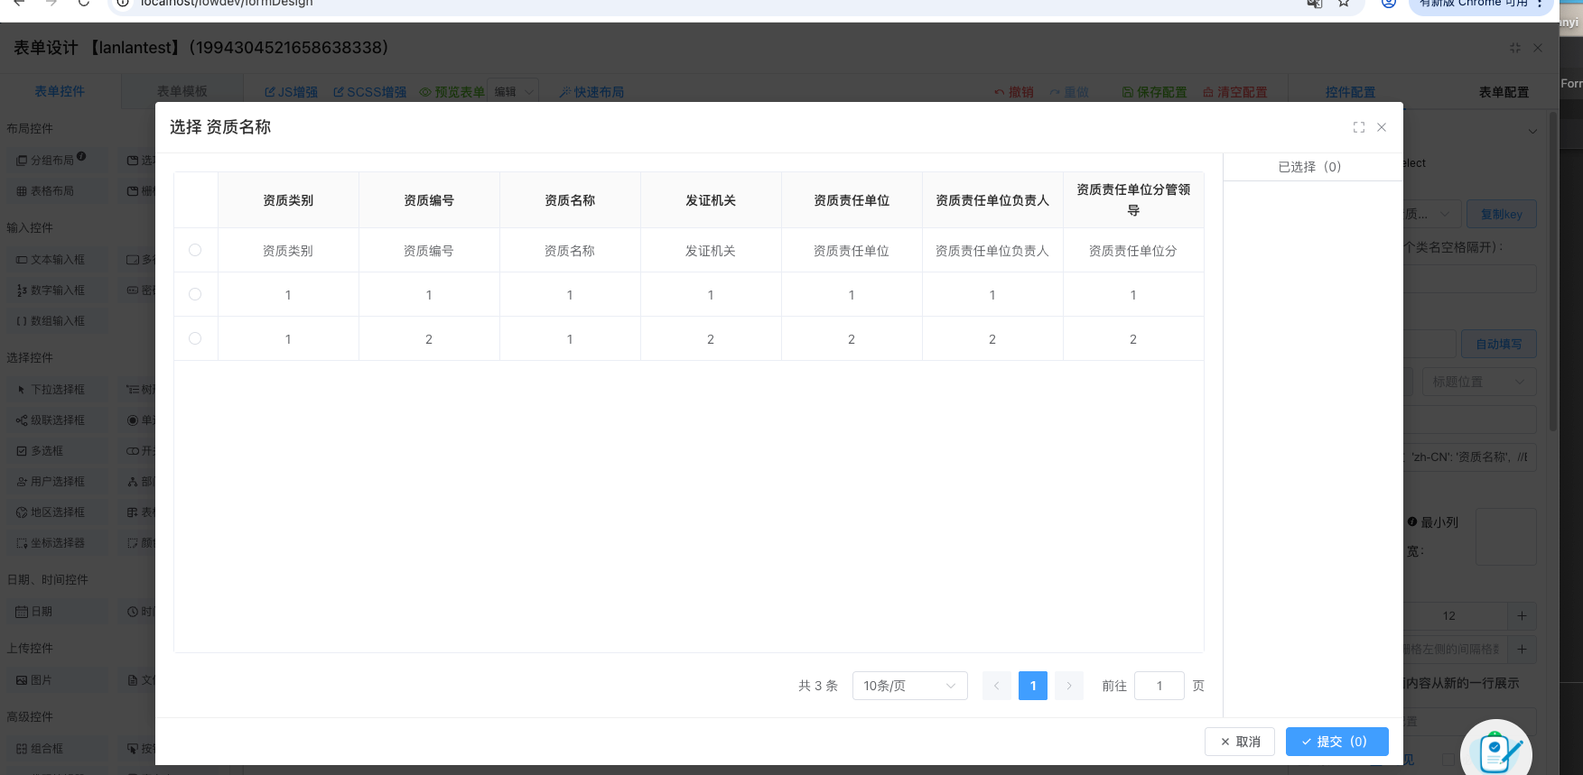Go to the previous page arrow
Screen dimensions: 1583x775
(x=997, y=686)
